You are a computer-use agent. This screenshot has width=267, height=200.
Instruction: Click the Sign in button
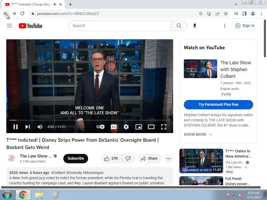(245, 26)
